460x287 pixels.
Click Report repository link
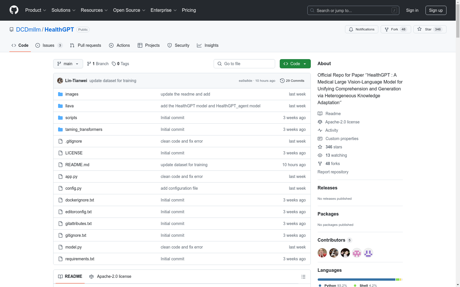(x=333, y=172)
